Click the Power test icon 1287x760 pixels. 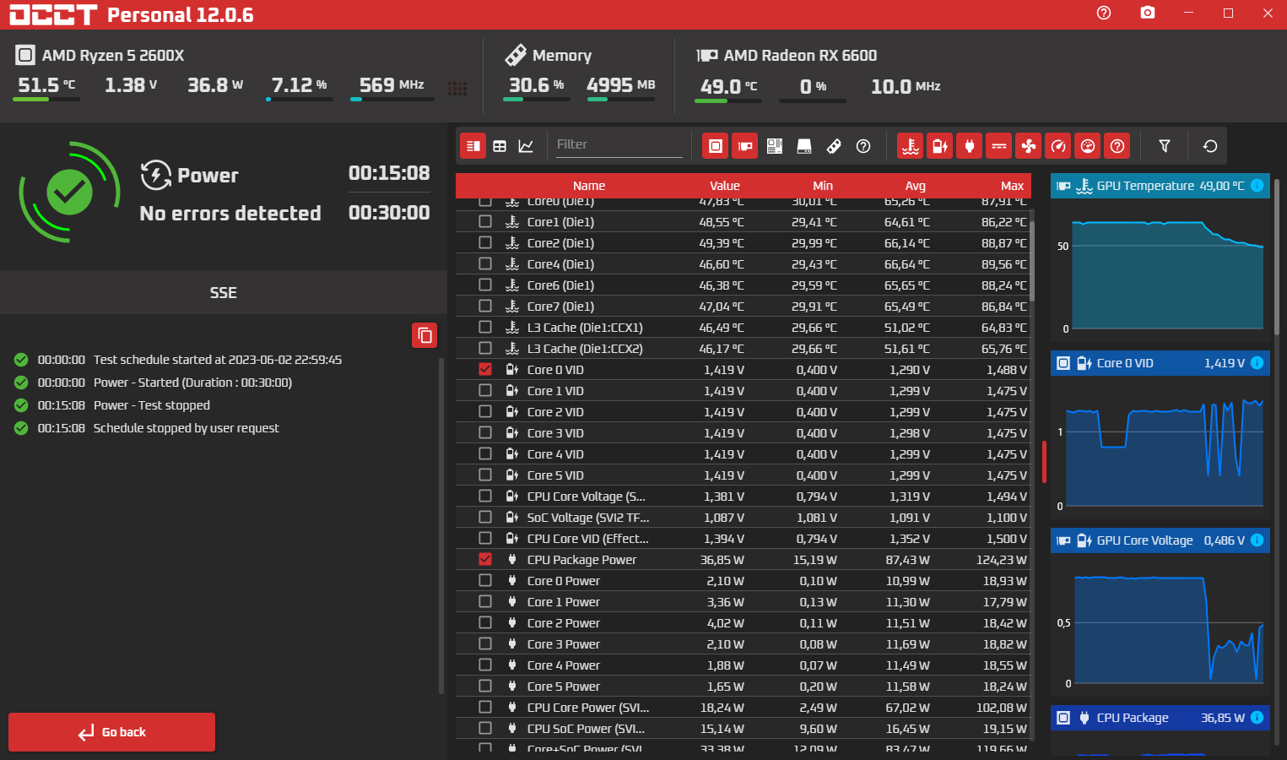[x=156, y=175]
